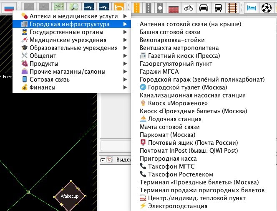Select the soccer ball sports preset icon
Screen dimensions: 277x211
(x=267, y=8)
